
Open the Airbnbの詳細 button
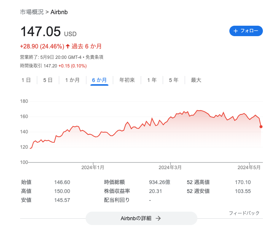tap(141, 218)
